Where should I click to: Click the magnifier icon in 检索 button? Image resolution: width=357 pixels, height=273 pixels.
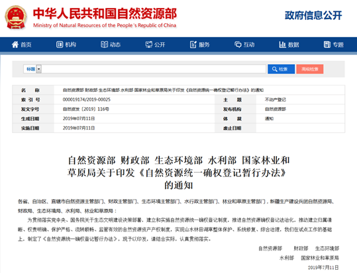pos(275,69)
